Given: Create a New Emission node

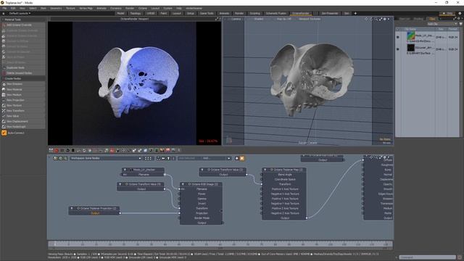Looking at the screenshot, I should (23, 84).
